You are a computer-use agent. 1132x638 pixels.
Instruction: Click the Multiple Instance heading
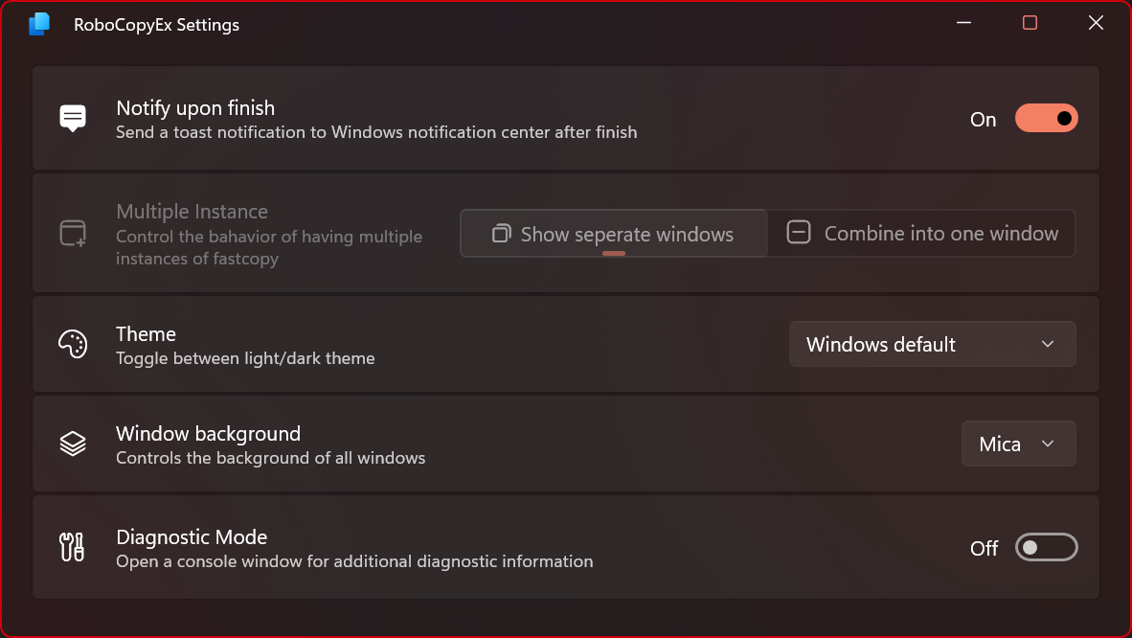tap(192, 212)
